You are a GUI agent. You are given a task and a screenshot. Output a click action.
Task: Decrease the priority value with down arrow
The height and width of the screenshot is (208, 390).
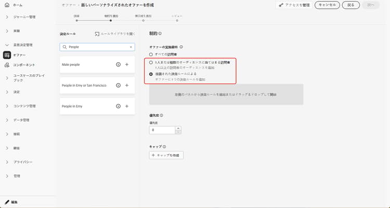click(178, 132)
